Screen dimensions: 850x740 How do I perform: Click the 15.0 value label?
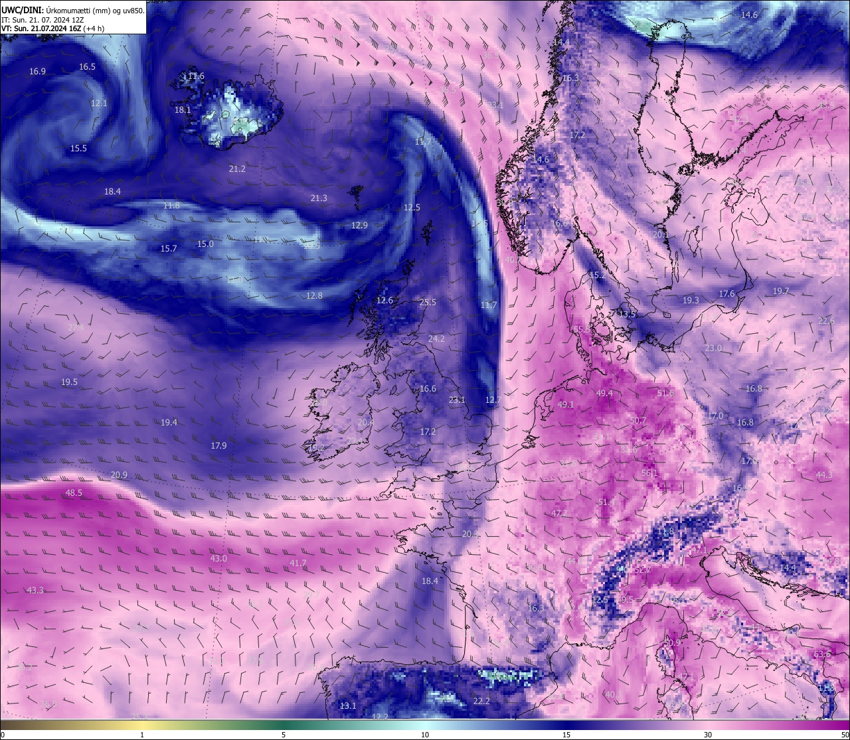(x=205, y=244)
